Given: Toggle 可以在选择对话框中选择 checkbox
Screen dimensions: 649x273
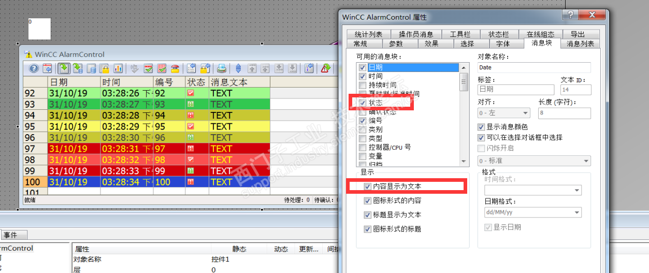Looking at the screenshot, I should (x=481, y=138).
